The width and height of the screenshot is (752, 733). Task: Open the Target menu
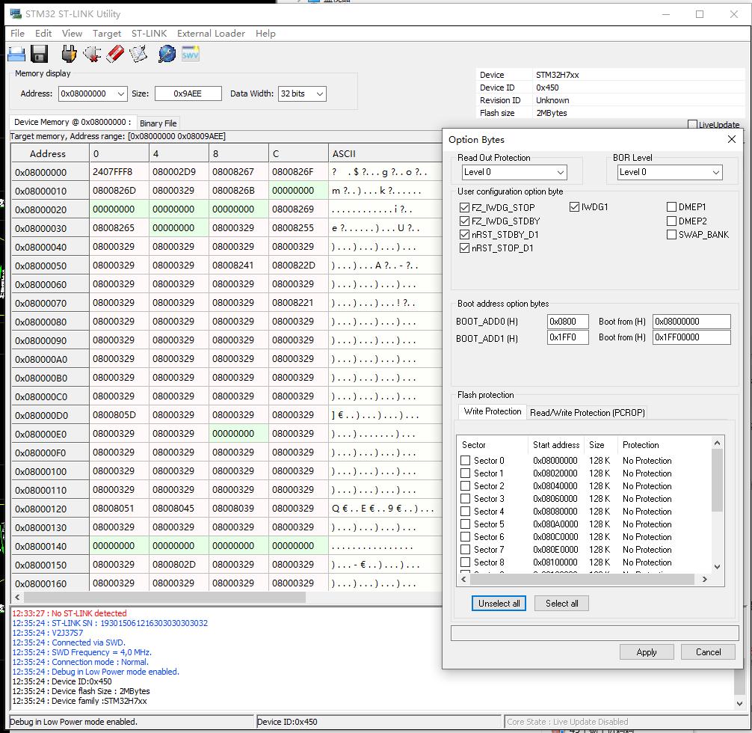point(106,33)
